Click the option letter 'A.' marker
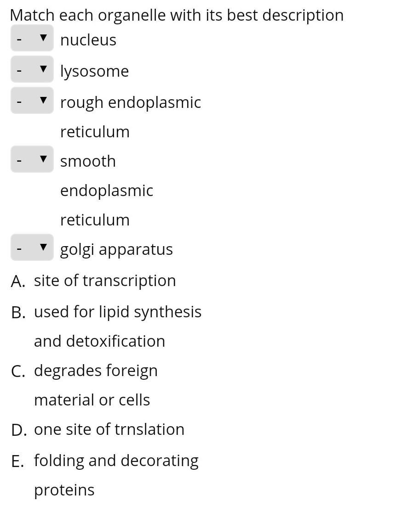 [x=18, y=281]
